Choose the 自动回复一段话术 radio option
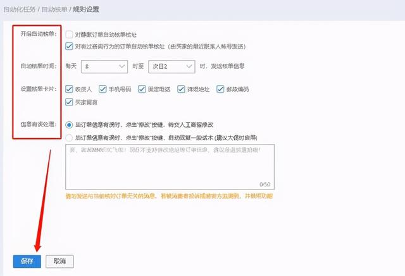Image resolution: width=405 pixels, height=276 pixels. 69,136
